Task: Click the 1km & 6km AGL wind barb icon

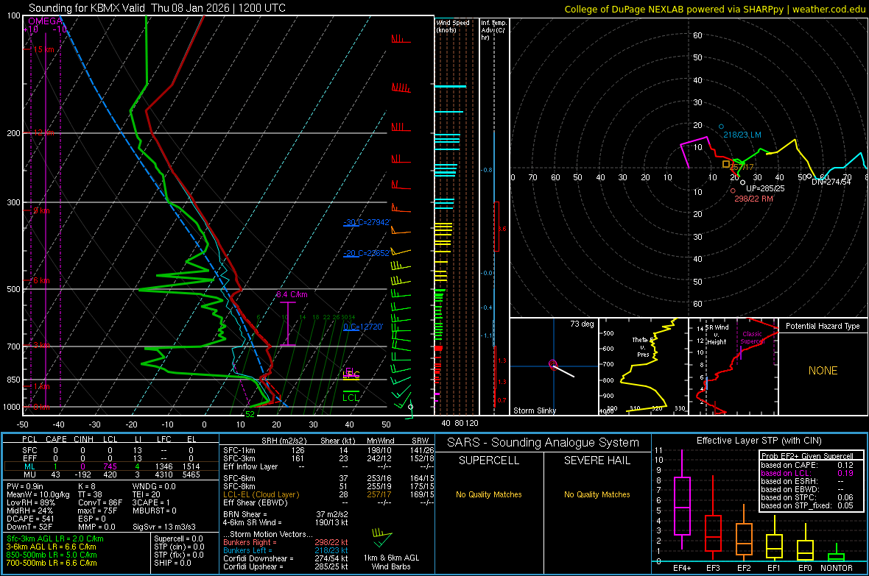Action: [382, 537]
